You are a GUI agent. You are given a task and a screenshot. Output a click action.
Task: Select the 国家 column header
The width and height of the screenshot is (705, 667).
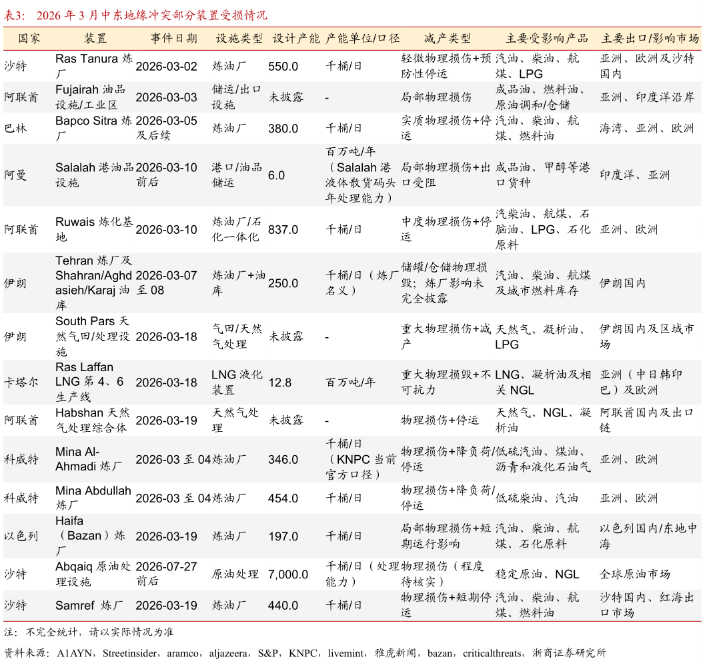(x=29, y=39)
